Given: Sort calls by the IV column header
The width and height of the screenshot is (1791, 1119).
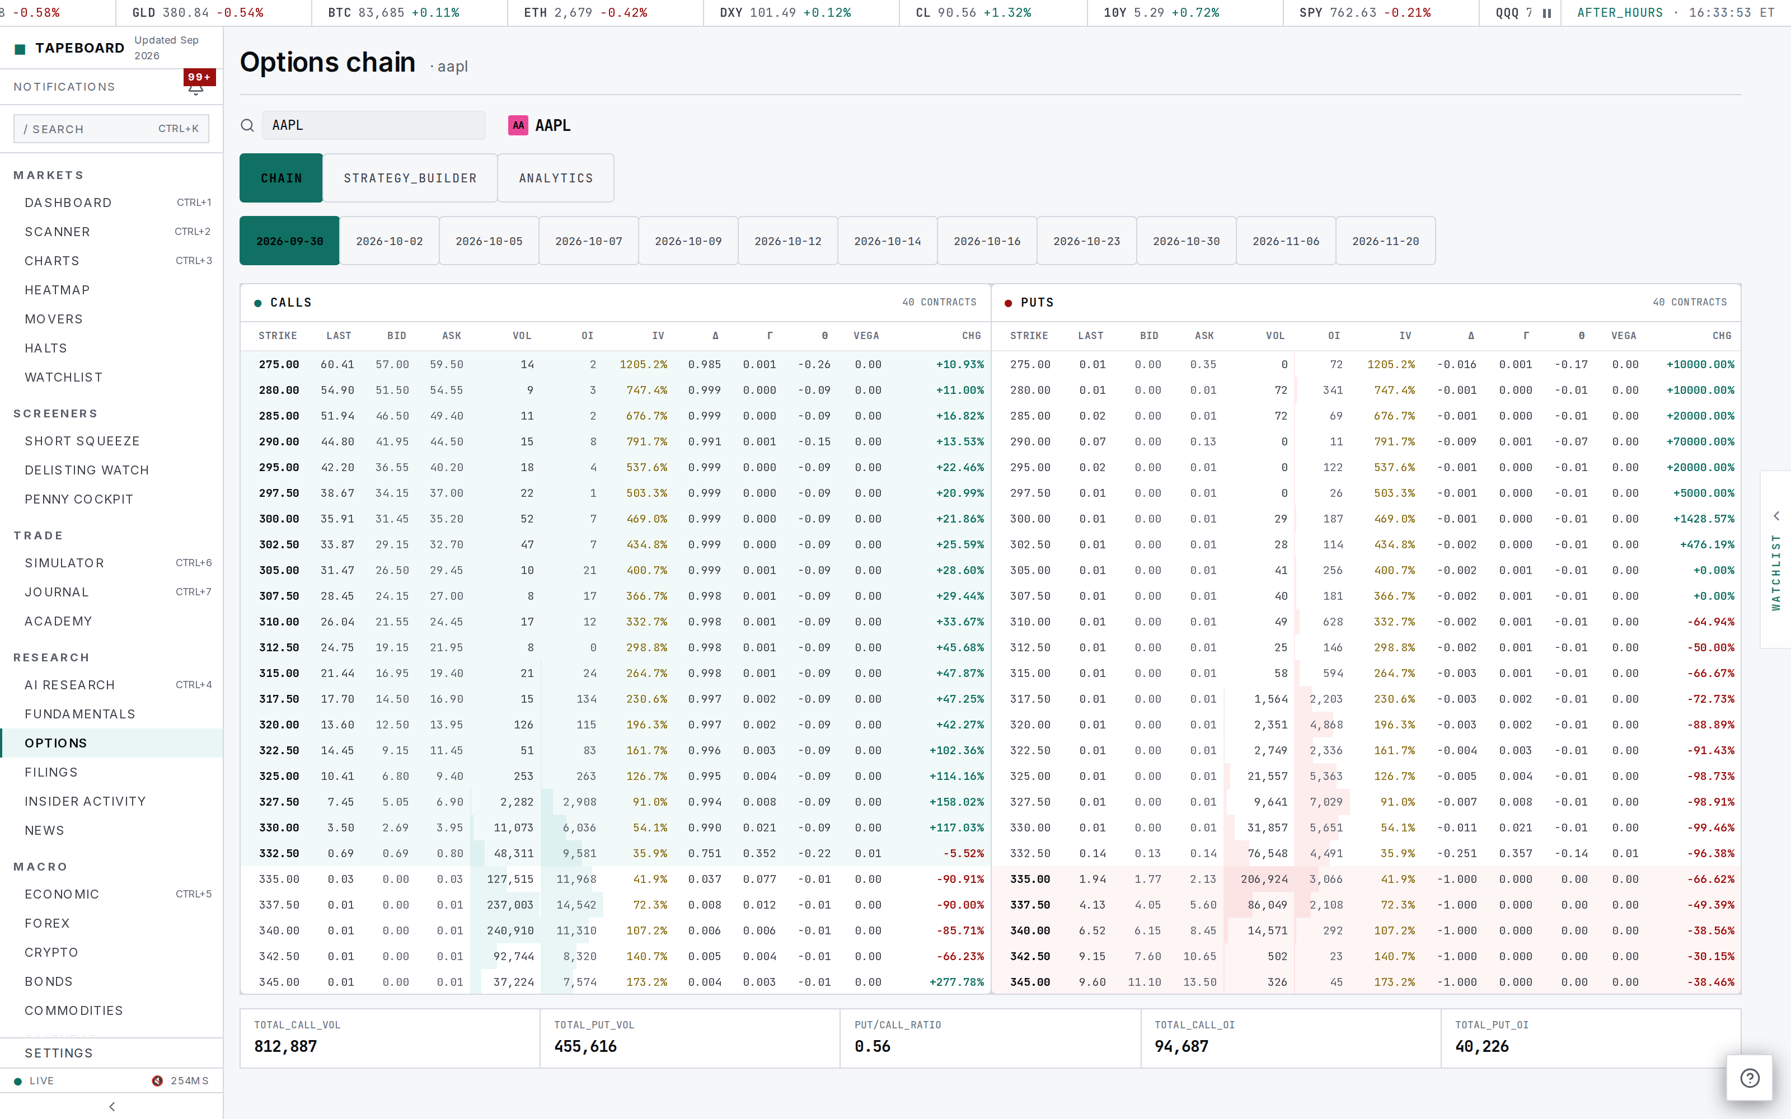Looking at the screenshot, I should (x=658, y=336).
